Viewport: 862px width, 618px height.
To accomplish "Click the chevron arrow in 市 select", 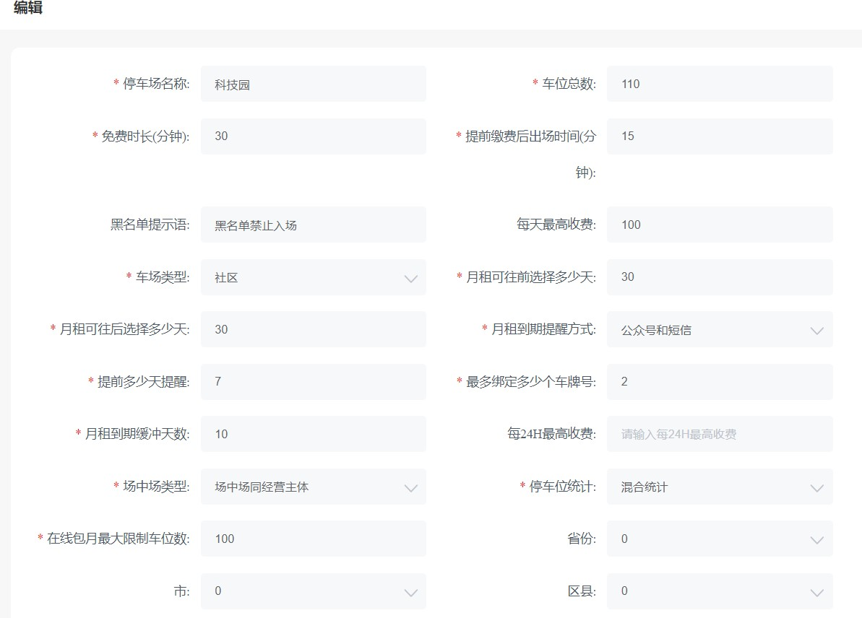I will 410,592.
